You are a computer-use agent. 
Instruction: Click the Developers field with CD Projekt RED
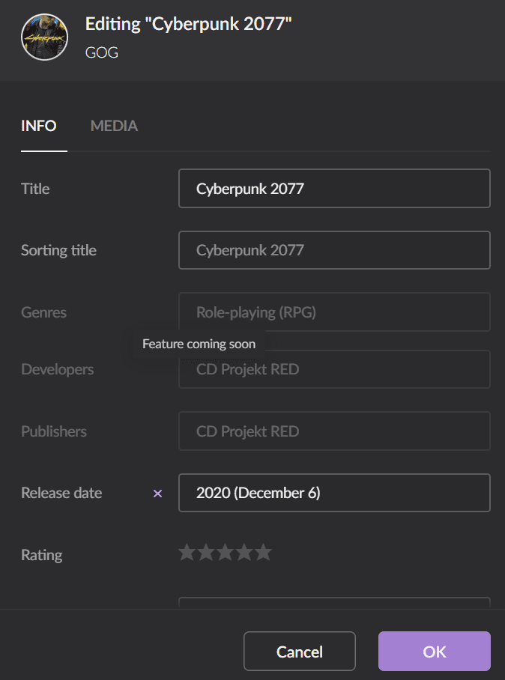pyautogui.click(x=334, y=369)
